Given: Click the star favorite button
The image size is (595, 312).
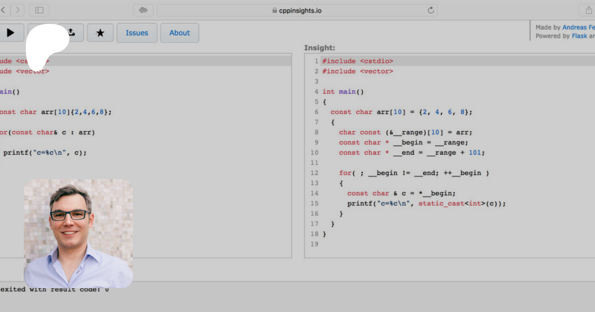Looking at the screenshot, I should point(100,33).
